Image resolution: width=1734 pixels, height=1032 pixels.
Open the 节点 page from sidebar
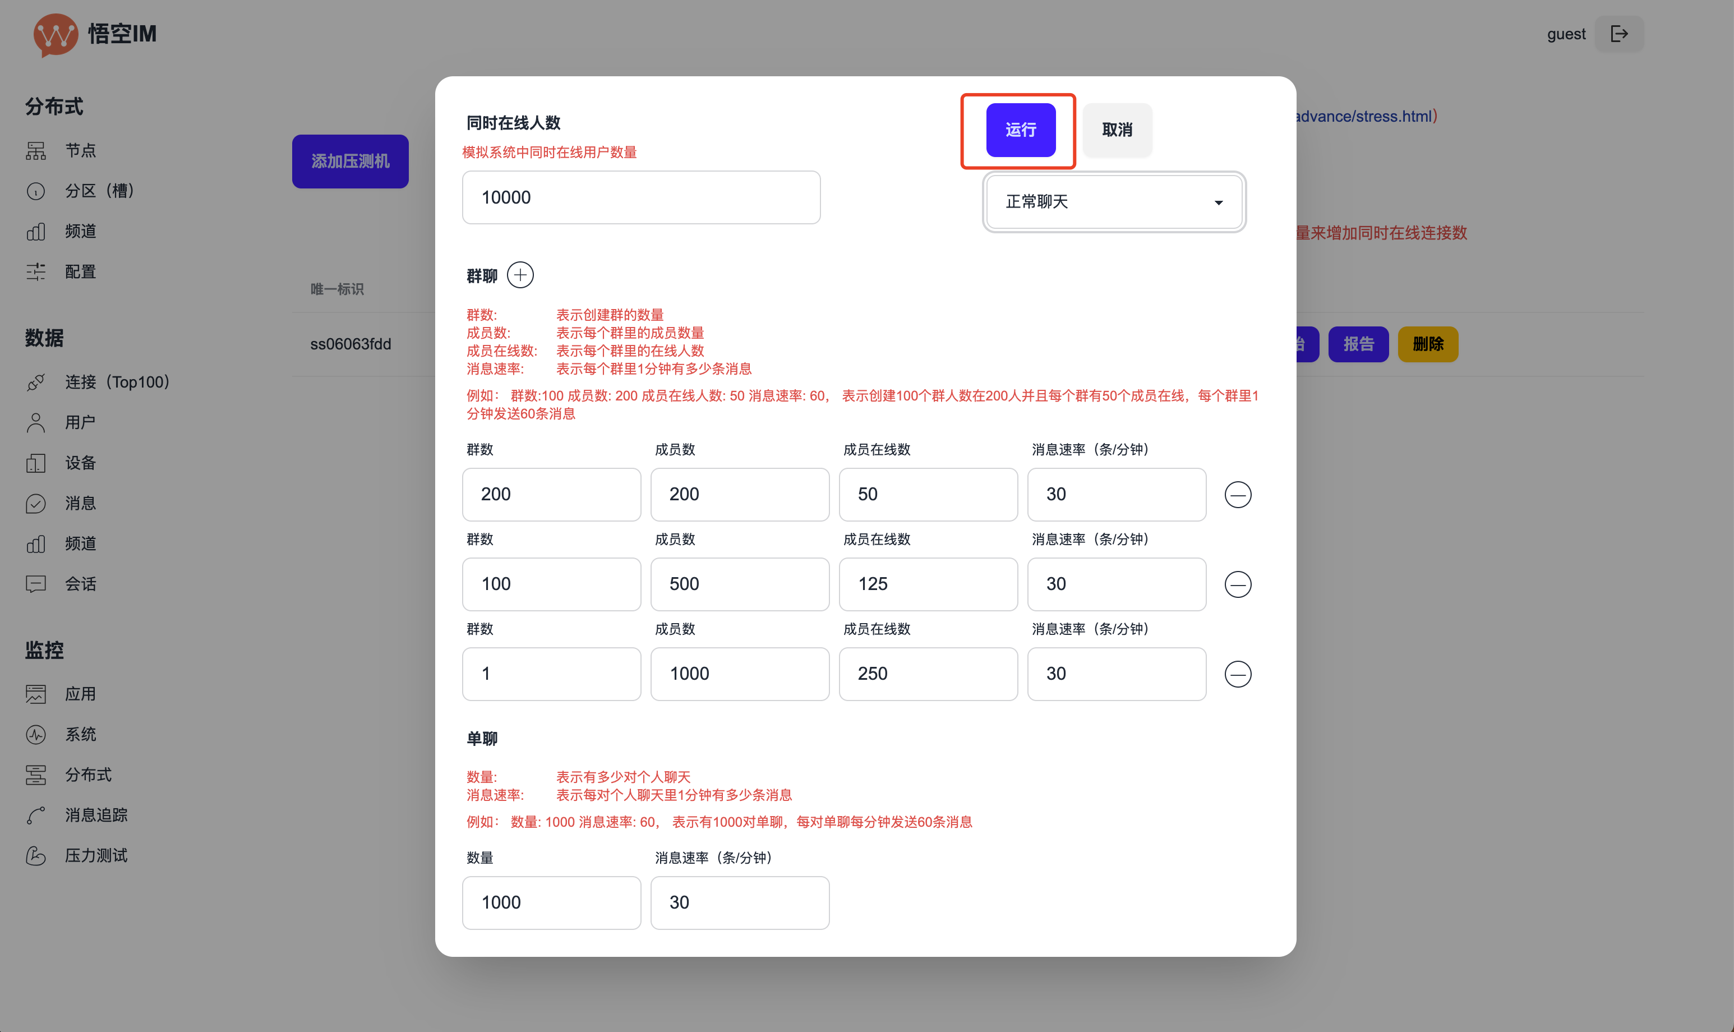(x=81, y=150)
